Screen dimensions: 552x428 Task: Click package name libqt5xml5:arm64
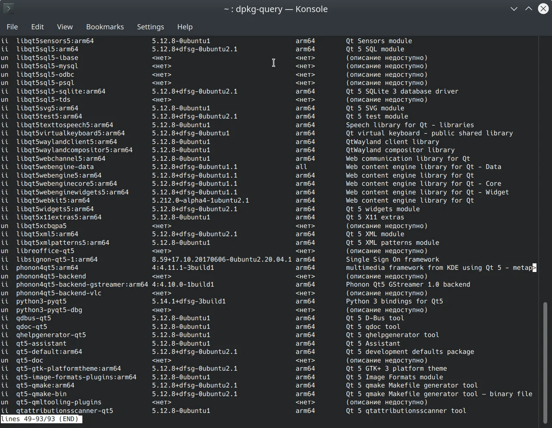(47, 234)
